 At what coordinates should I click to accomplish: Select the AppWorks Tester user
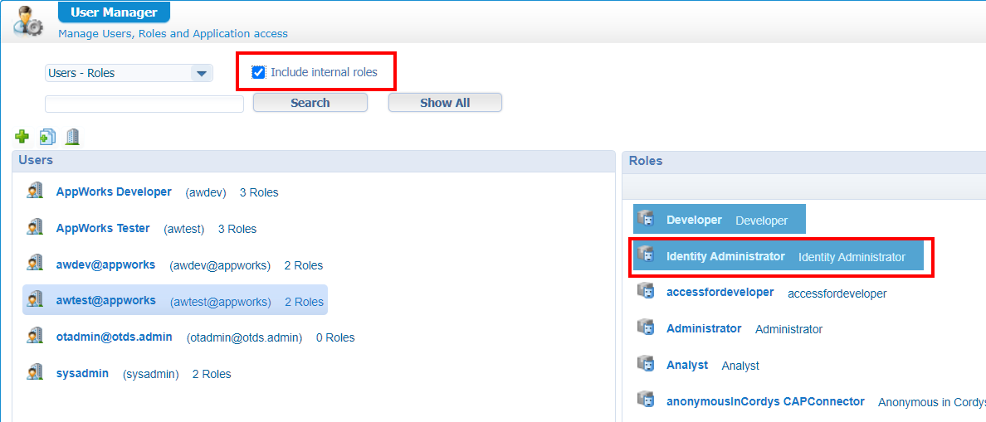pos(103,228)
